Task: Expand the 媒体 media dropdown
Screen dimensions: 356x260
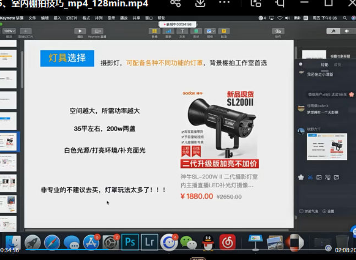Action: click(x=210, y=31)
